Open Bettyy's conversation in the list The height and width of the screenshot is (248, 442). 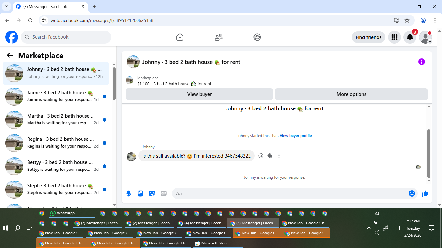[56, 166]
